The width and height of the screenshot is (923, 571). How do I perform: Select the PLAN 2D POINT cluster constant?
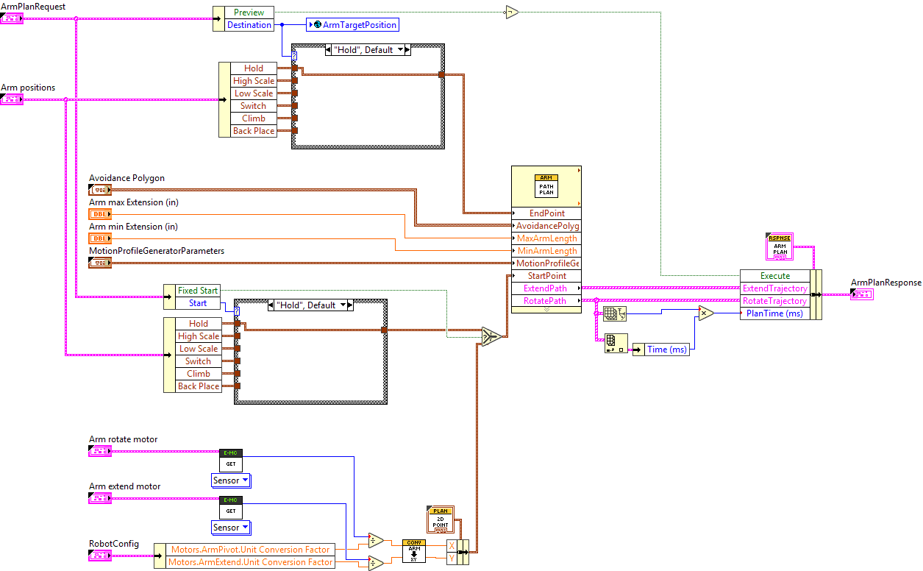(441, 519)
